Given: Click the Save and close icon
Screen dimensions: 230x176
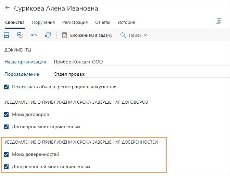Looking at the screenshot, I should pos(20,35).
